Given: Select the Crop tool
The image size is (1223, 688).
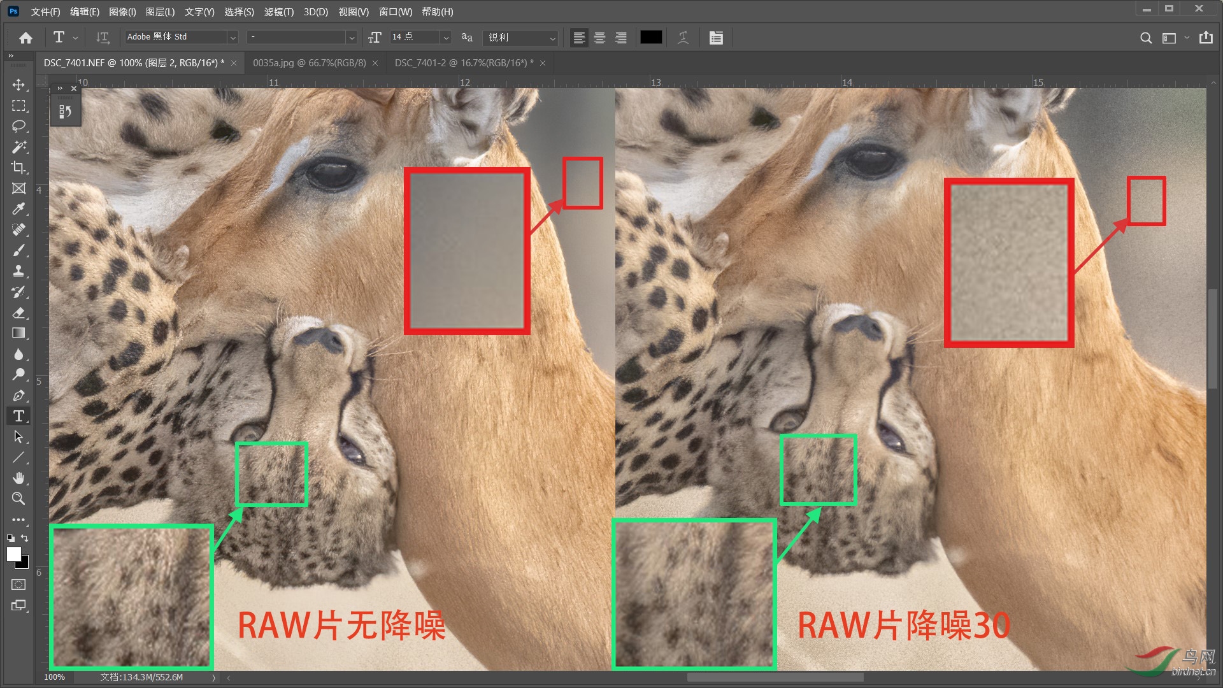Looking at the screenshot, I should [x=18, y=168].
